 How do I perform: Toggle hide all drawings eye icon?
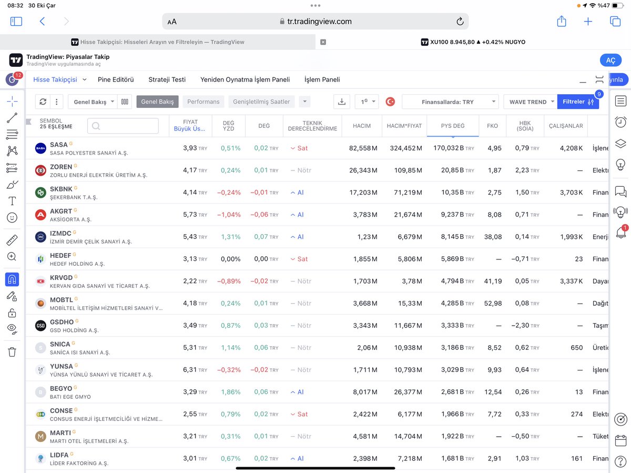(x=12, y=329)
